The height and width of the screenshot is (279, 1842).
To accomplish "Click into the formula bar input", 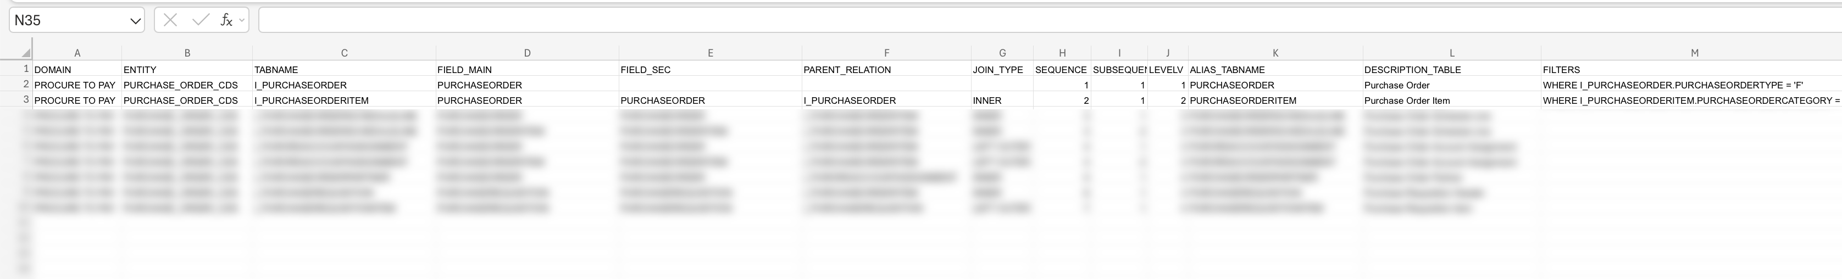I will pos(1001,20).
